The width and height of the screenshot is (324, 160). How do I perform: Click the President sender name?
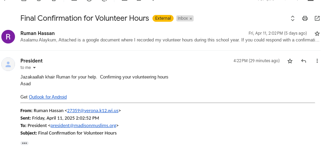[32, 61]
